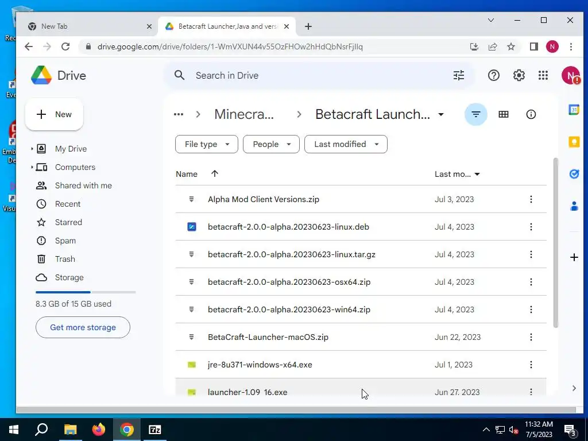
Task: Go to Minecra... breadcrumb folder
Action: pos(243,114)
